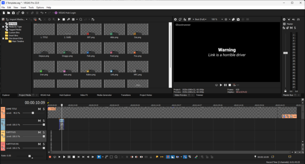Open Project Properties gear in main toolbar
The image size is (305, 164).
23,13
